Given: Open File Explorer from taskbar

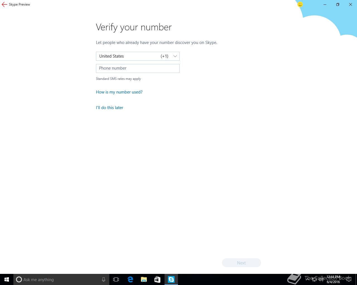Looking at the screenshot, I should (x=144, y=279).
